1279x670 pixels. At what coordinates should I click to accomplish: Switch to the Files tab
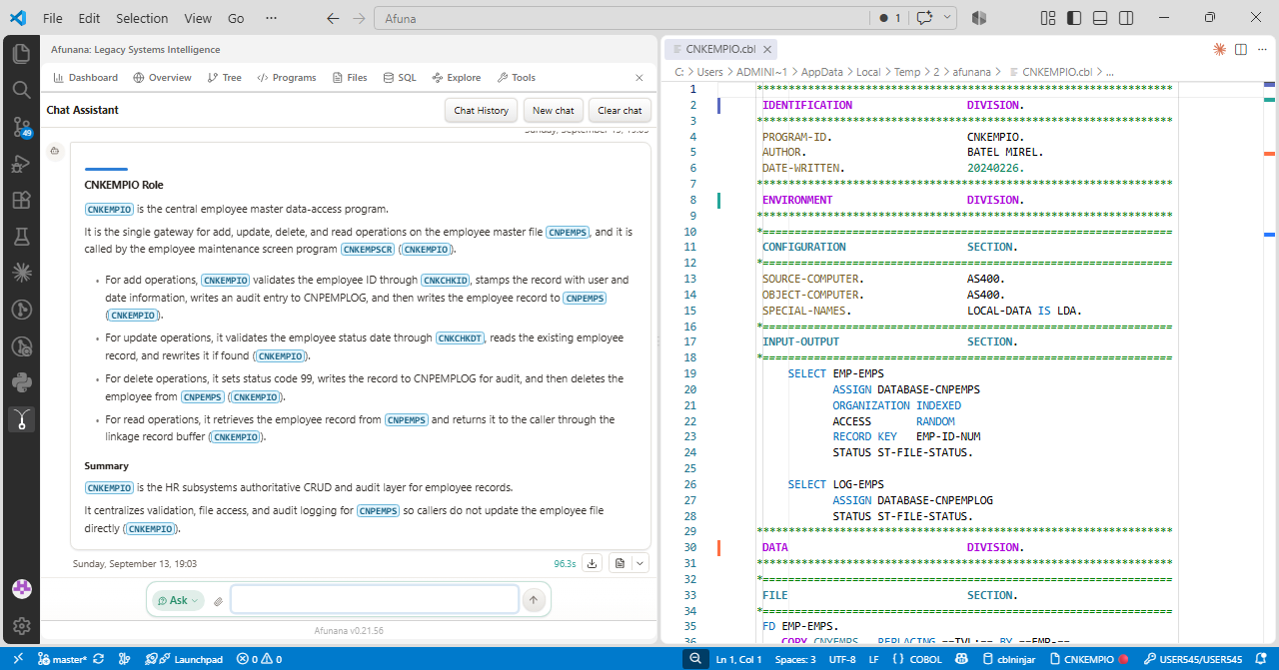click(350, 78)
